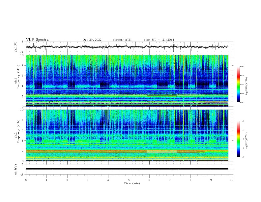Click the "2" tick on the time axis
This screenshot has height=202, width=261.
coord(67,180)
